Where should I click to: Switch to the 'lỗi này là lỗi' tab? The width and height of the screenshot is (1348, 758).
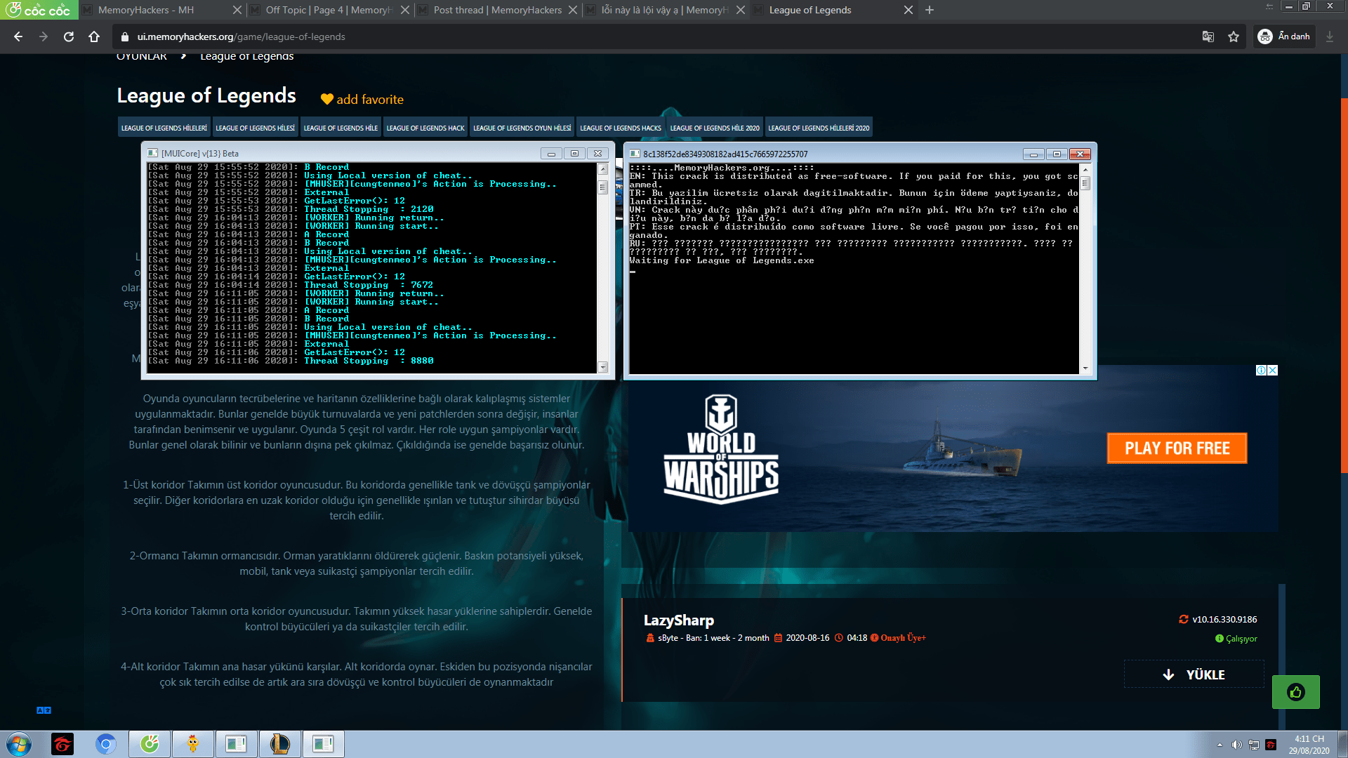tap(665, 10)
